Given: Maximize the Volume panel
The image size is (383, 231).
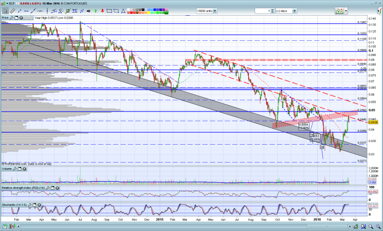Looking at the screenshot, I should pyautogui.click(x=19, y=168).
